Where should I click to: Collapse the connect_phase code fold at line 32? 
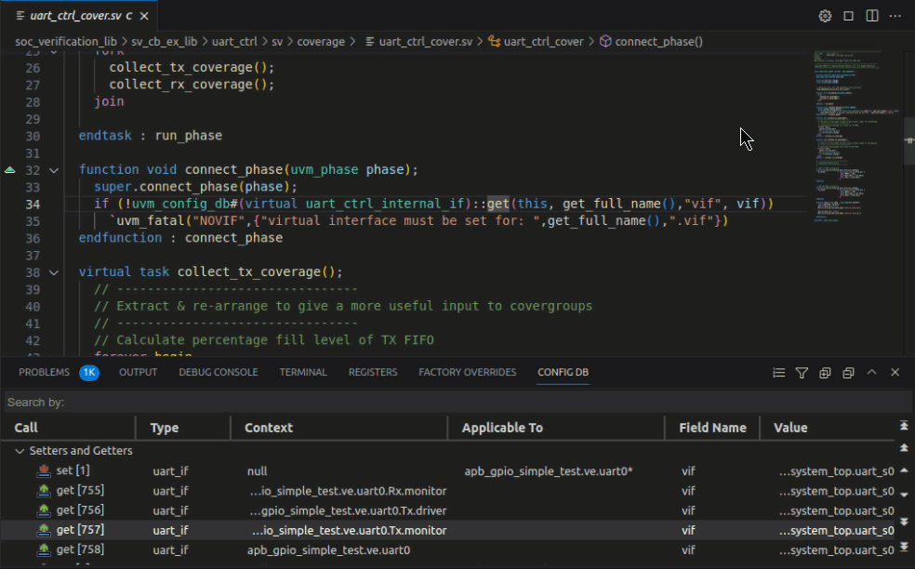click(x=53, y=169)
